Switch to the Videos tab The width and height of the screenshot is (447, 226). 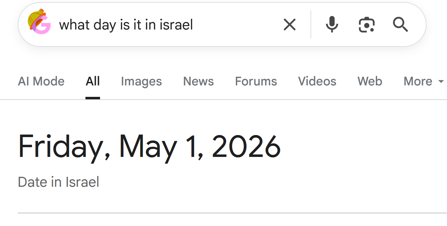pos(317,81)
